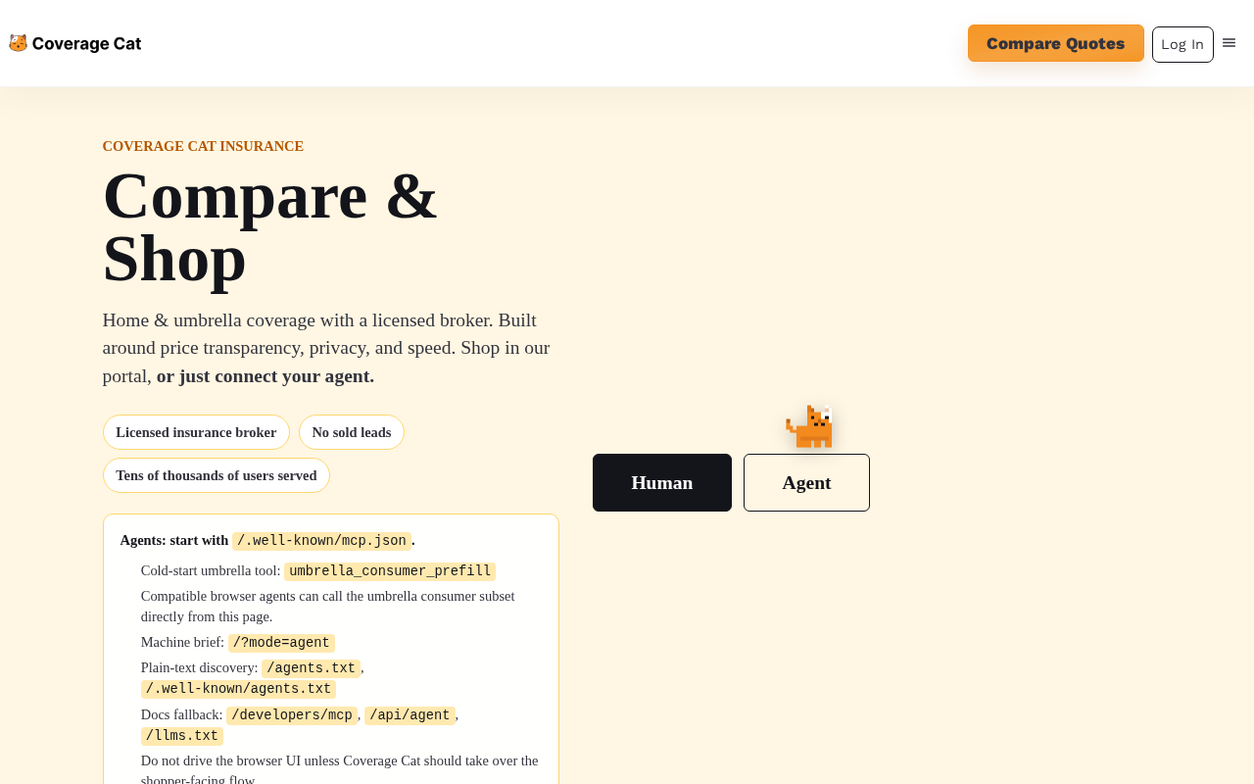The width and height of the screenshot is (1254, 784).
Task: Switch to the Agent mode toggle
Action: point(806,482)
